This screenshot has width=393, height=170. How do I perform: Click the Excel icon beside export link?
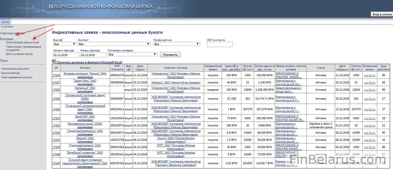point(54,61)
